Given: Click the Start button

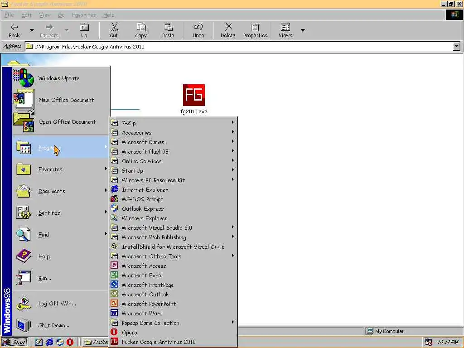Looking at the screenshot, I should click(x=14, y=343).
